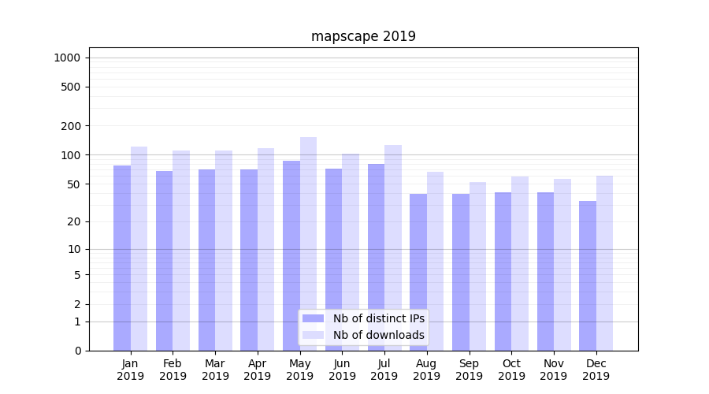The width and height of the screenshot is (709, 394).
Task: Click the October downloads bar
Action: 520,263
